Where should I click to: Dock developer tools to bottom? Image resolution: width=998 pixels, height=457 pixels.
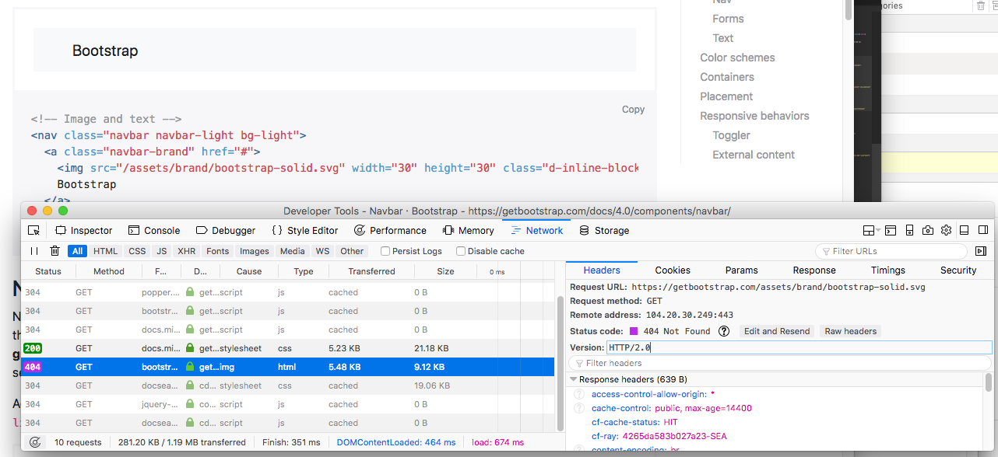coord(964,231)
